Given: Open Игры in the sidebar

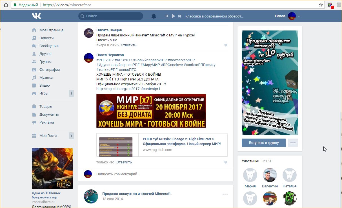Looking at the screenshot, I should 44,93.
